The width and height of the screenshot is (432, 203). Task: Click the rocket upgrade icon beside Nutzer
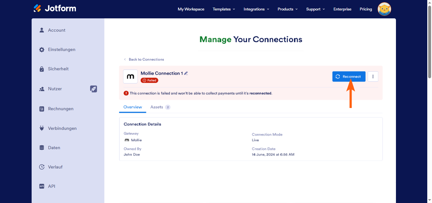point(94,89)
